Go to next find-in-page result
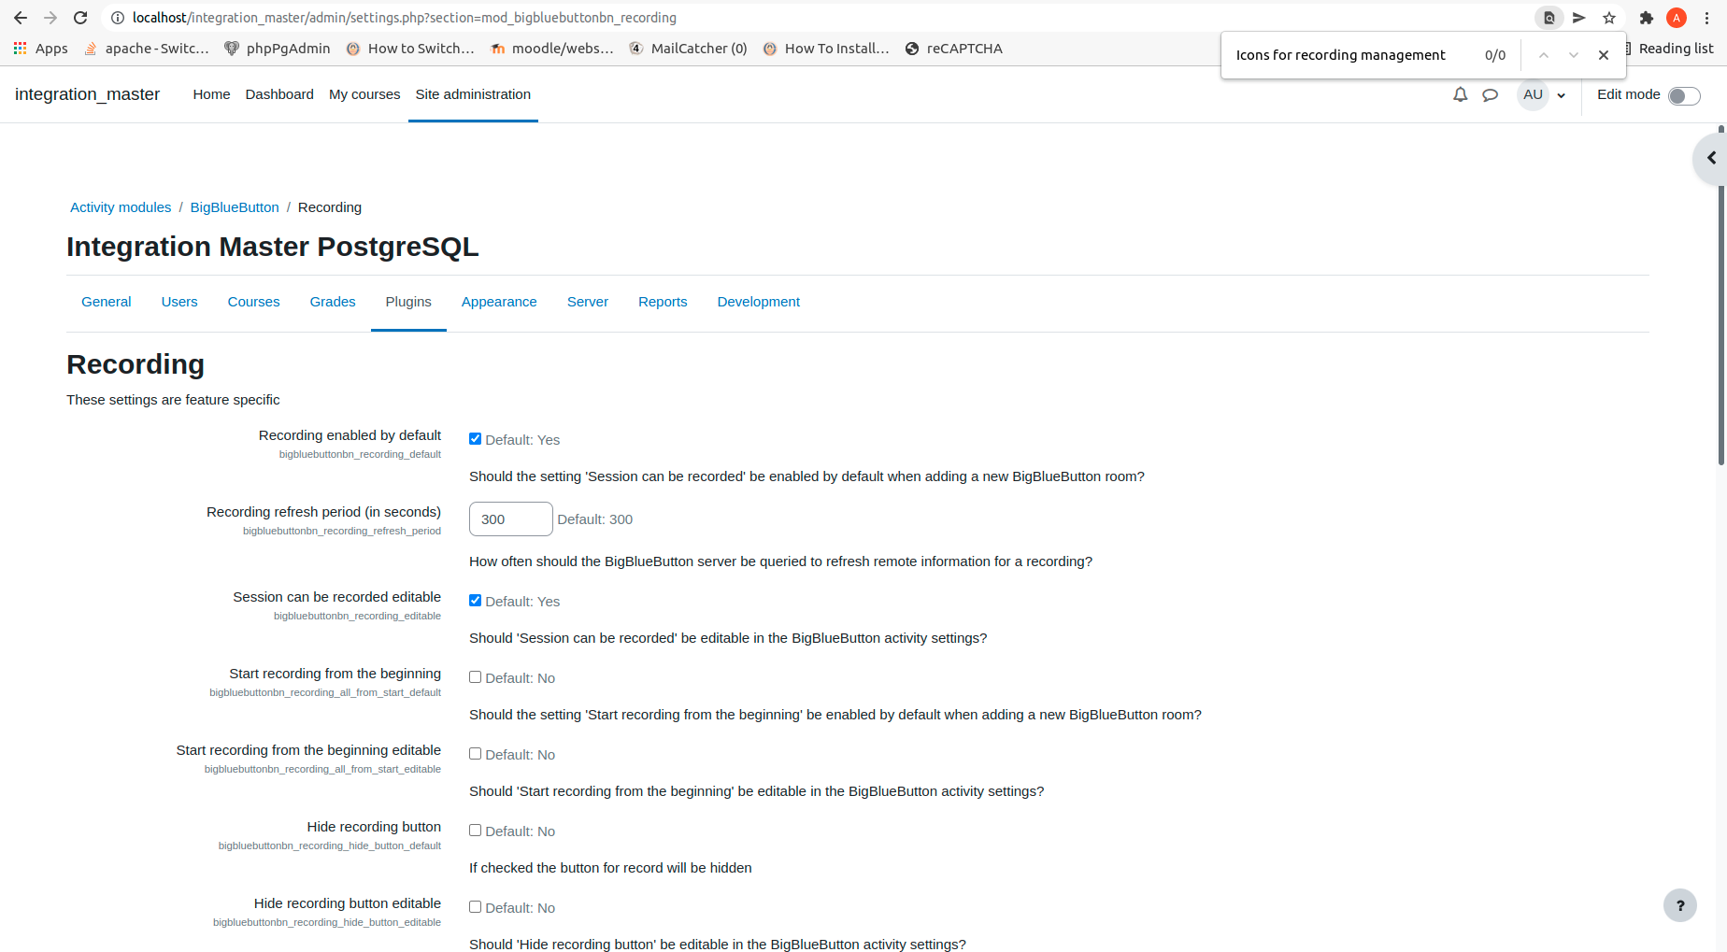1727x952 pixels. 1574,55
